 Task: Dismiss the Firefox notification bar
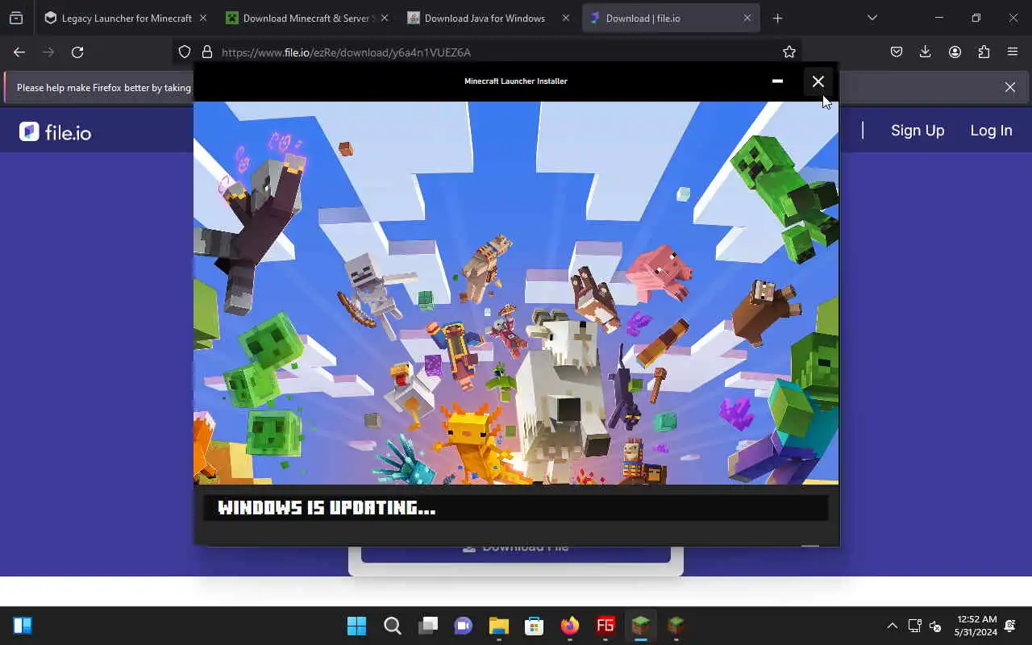(x=1010, y=87)
